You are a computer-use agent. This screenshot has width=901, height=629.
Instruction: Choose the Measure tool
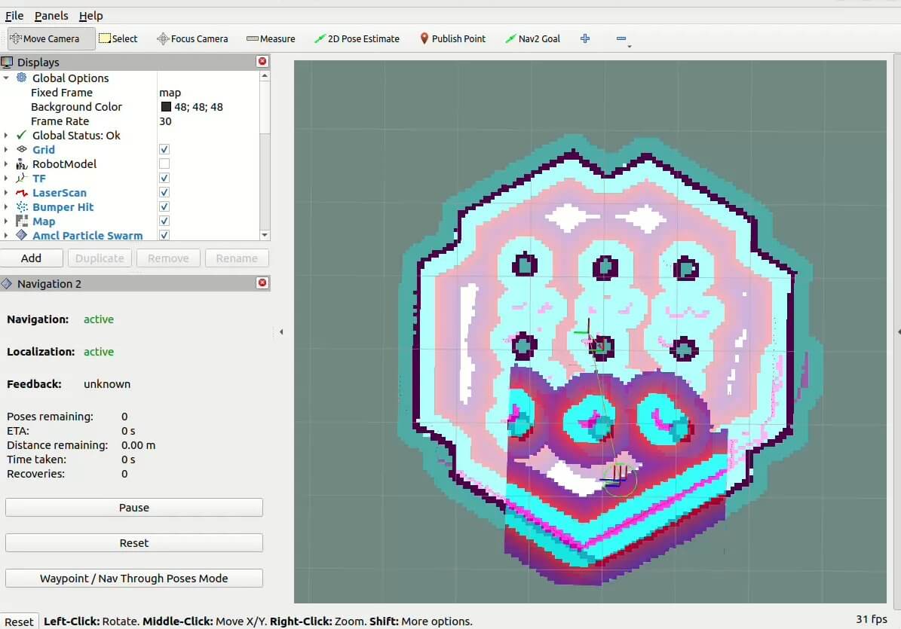click(x=271, y=38)
